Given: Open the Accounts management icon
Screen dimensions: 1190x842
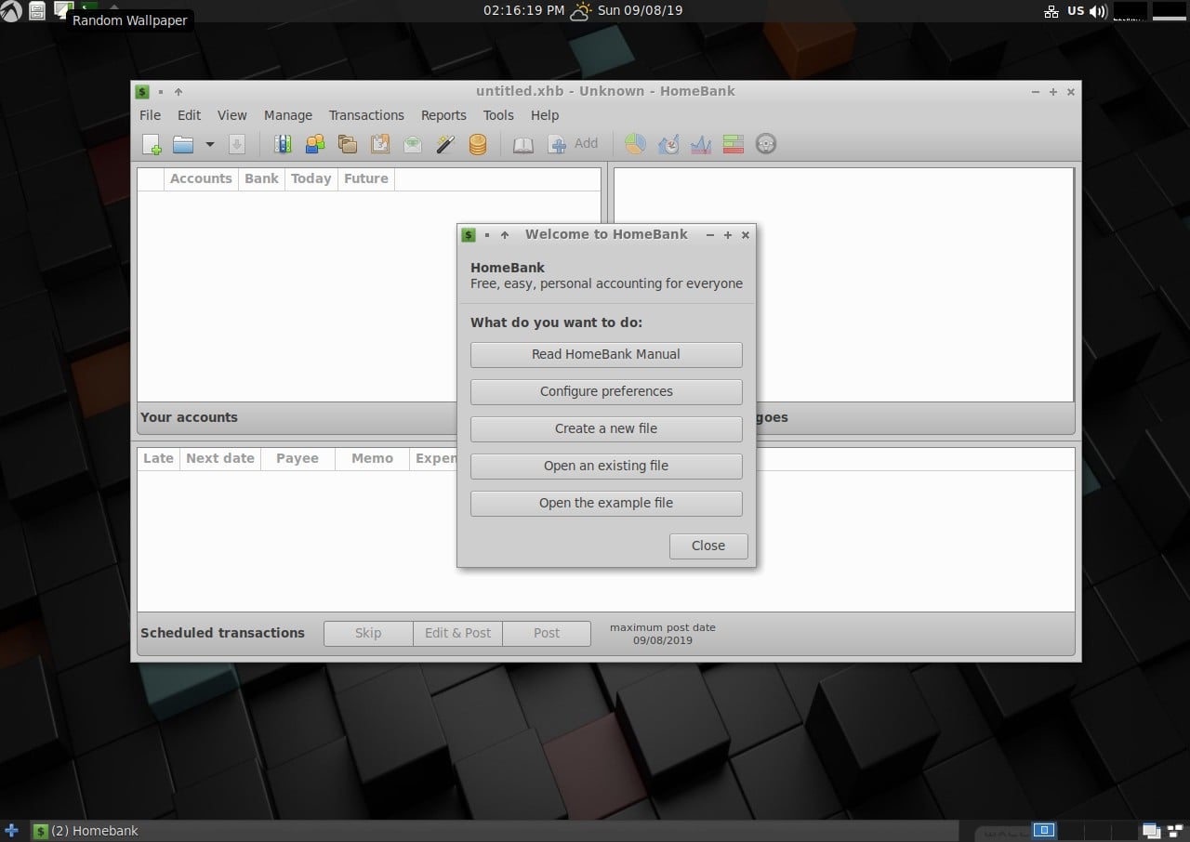Looking at the screenshot, I should (x=283, y=144).
